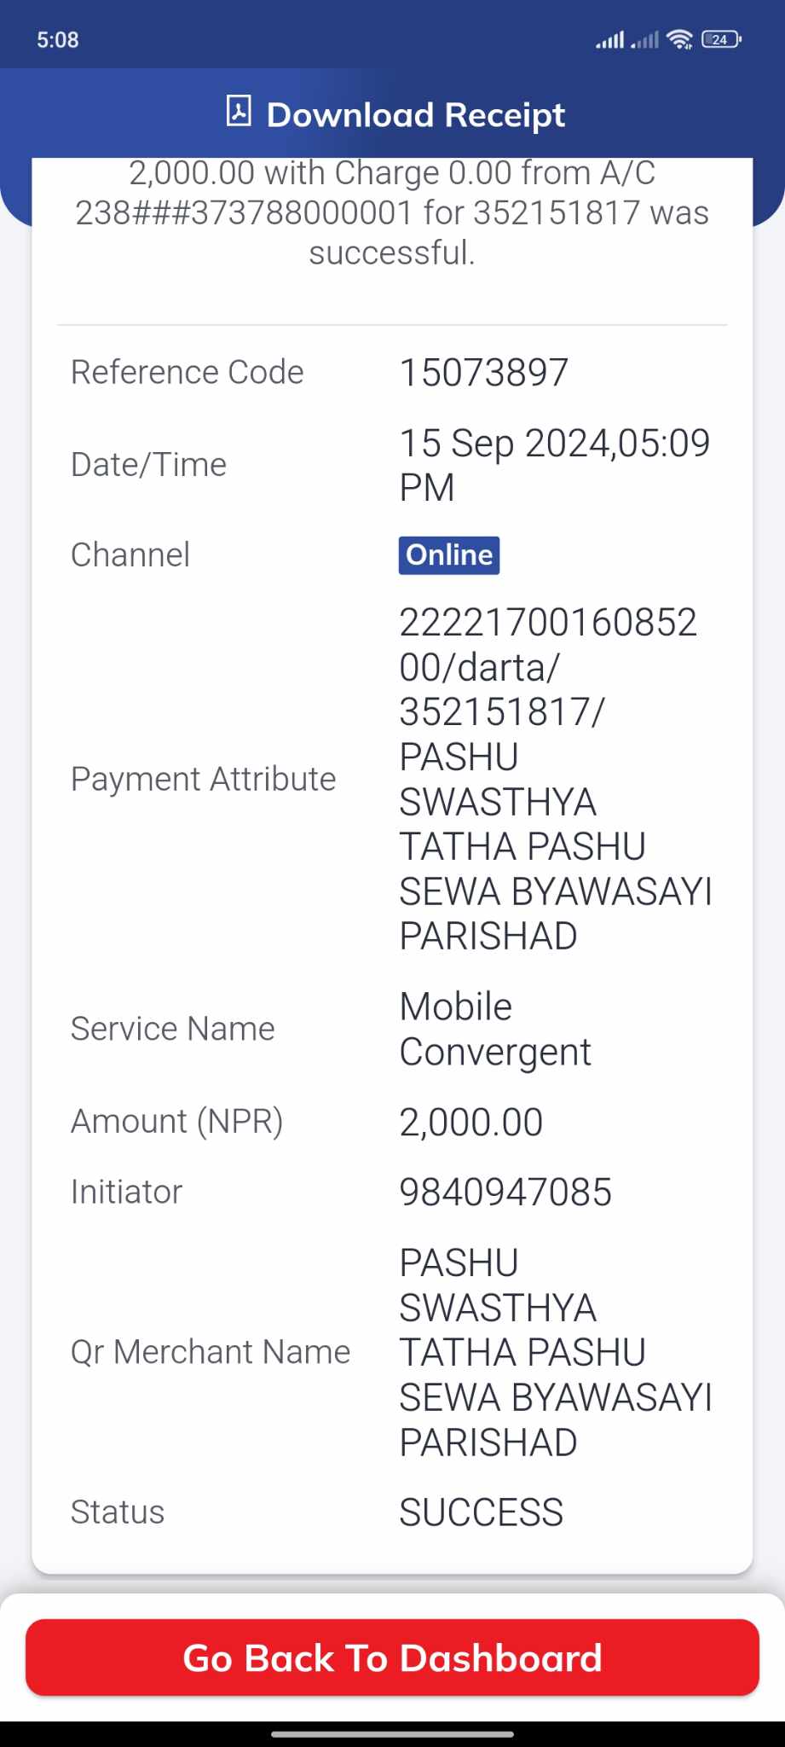This screenshot has width=785, height=1747.
Task: Tap the Qr Merchant Name label
Action: click(211, 1352)
